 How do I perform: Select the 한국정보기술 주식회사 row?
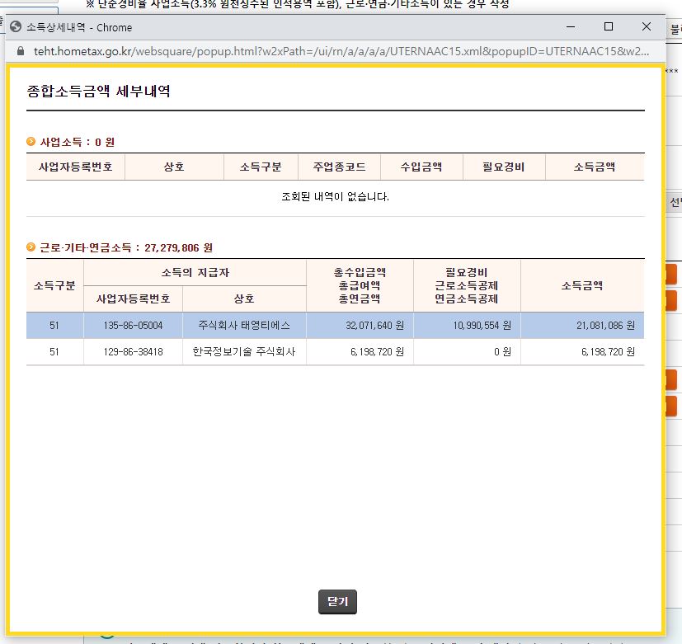point(244,351)
